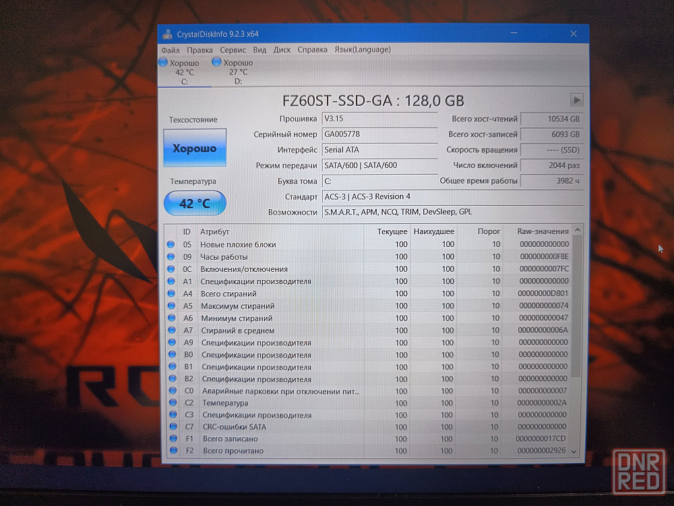674x506 pixels.
Task: Click status icon for attribute 05
Action: [171, 244]
